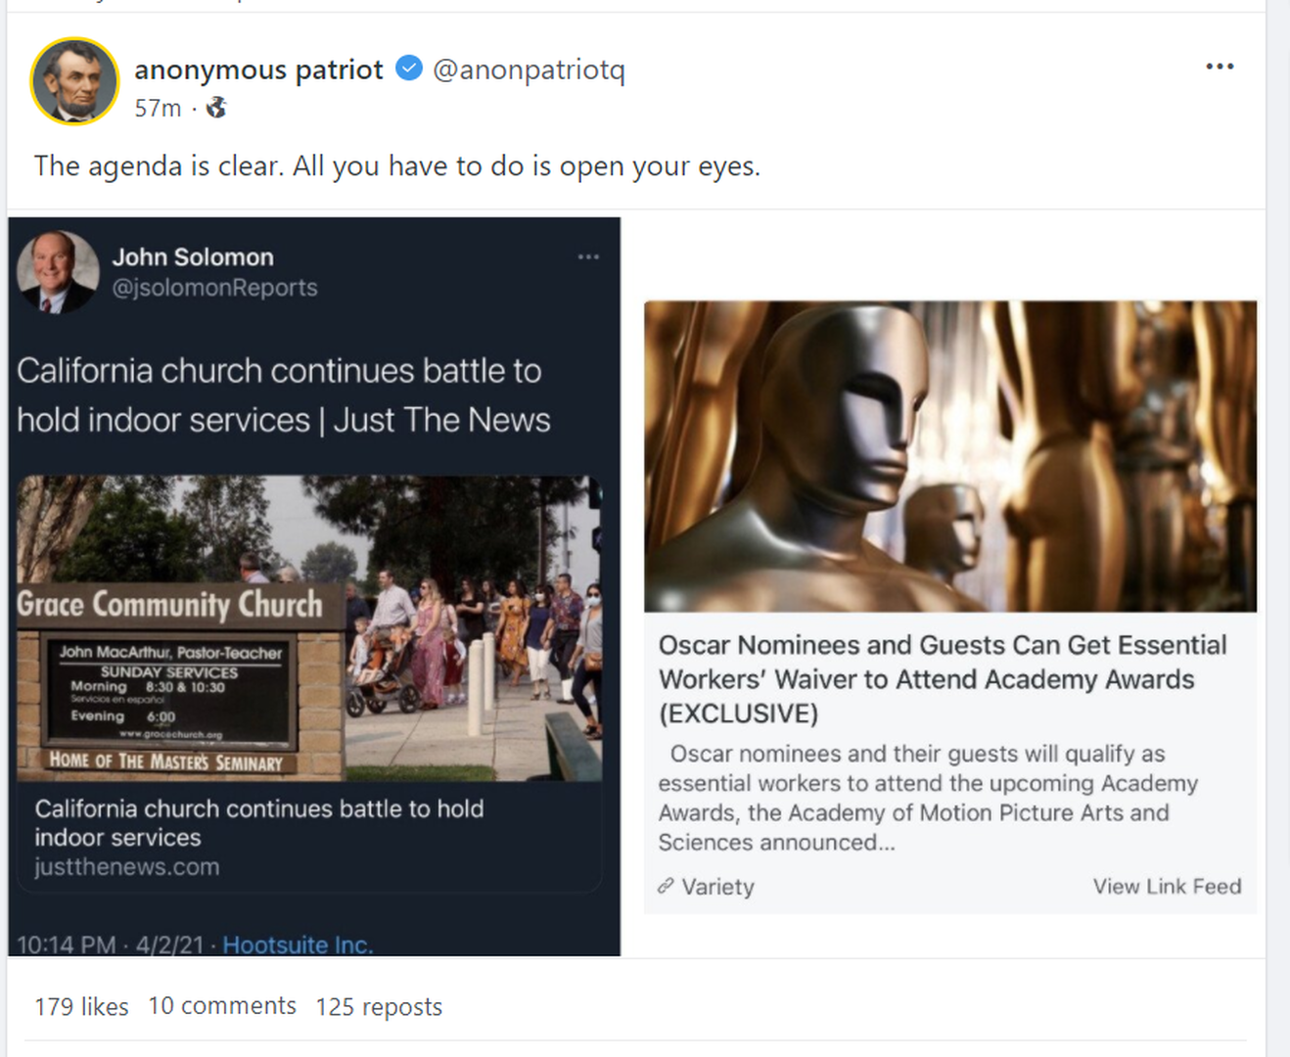Click the link icon beside Variety
This screenshot has width=1290, height=1057.
coord(666,886)
